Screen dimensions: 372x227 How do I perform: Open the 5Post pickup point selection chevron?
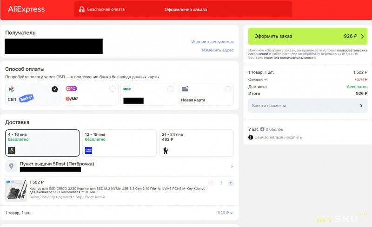(232, 166)
